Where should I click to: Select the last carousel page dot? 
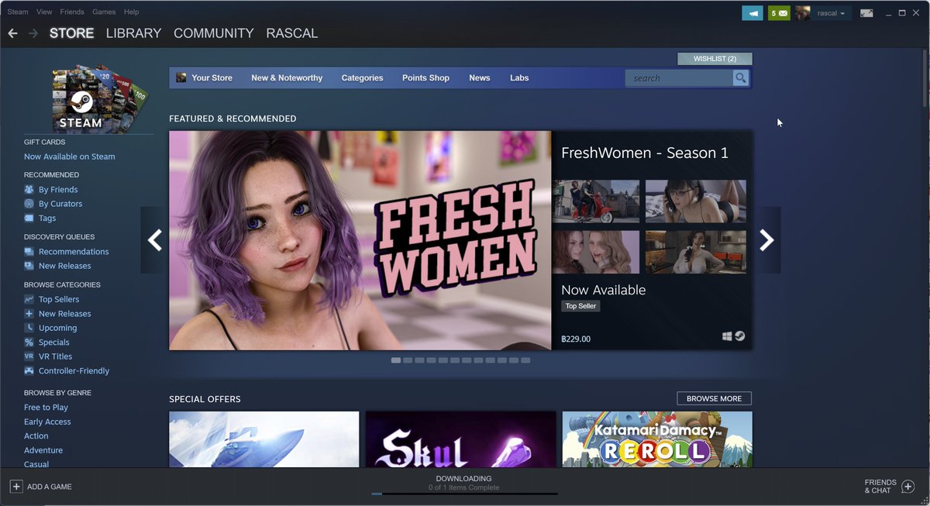click(x=525, y=360)
